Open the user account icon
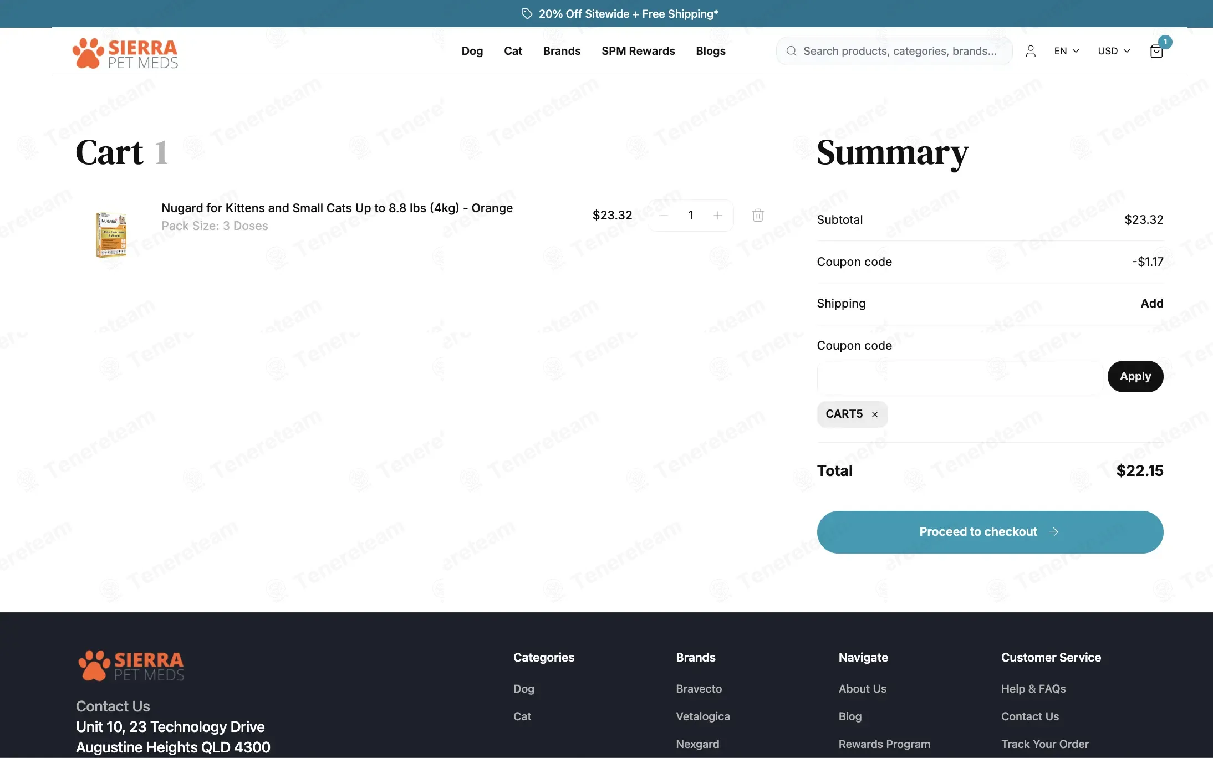Viewport: 1213px width, 758px height. point(1031,51)
